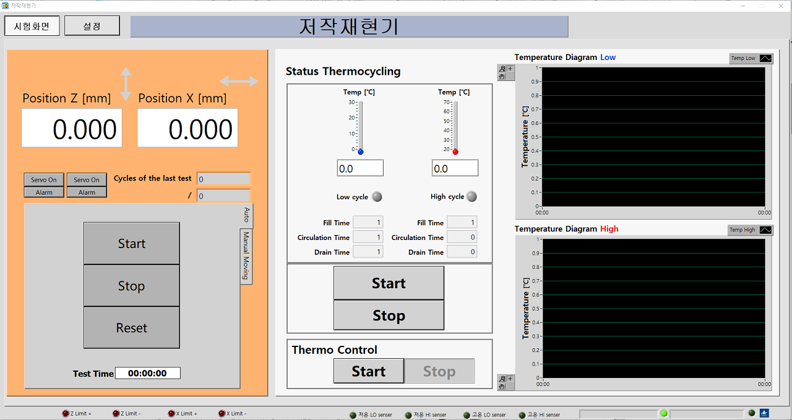Screen dimensions: 792x420
Task: Click the X Limit + indicator LED
Action: click(171, 413)
